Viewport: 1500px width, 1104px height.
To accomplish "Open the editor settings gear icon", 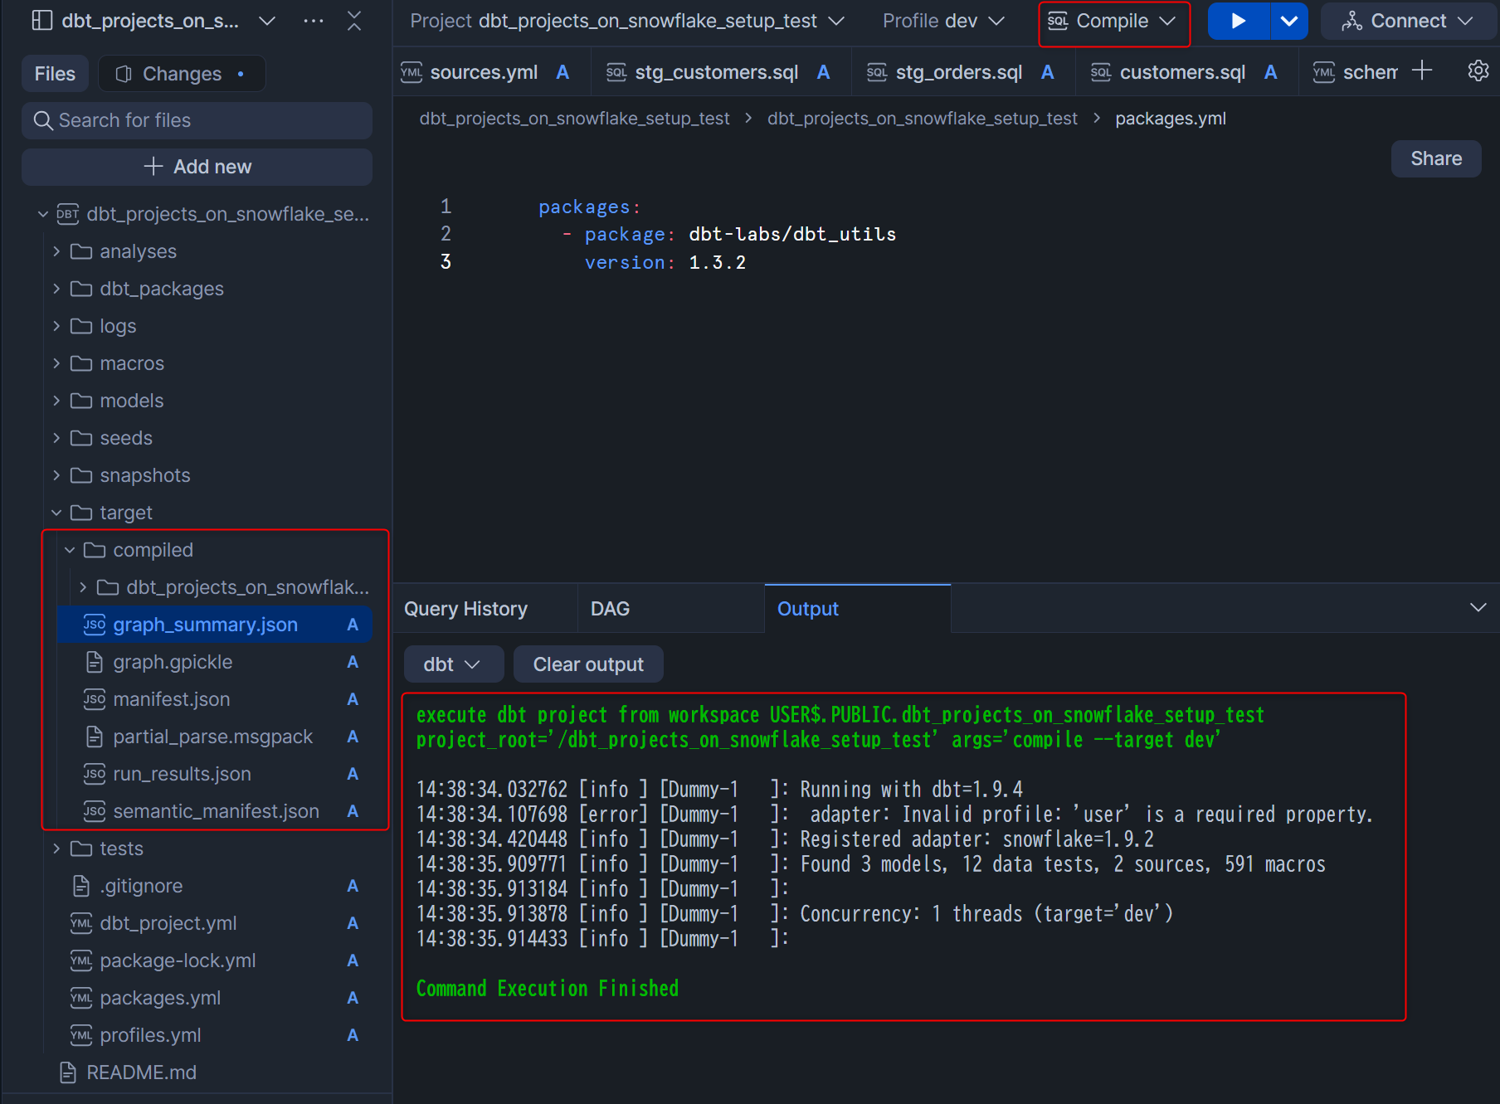I will (1478, 71).
